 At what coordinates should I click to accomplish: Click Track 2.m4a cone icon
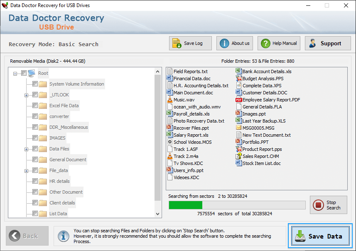[x=170, y=156]
